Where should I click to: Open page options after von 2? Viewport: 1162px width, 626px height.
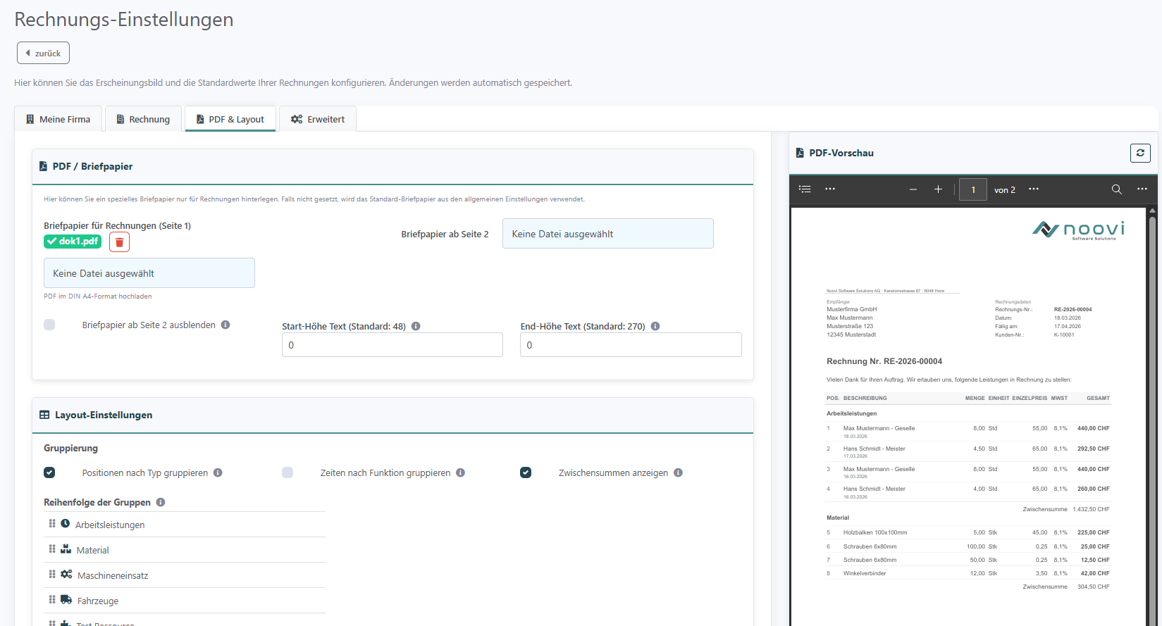(x=1034, y=189)
